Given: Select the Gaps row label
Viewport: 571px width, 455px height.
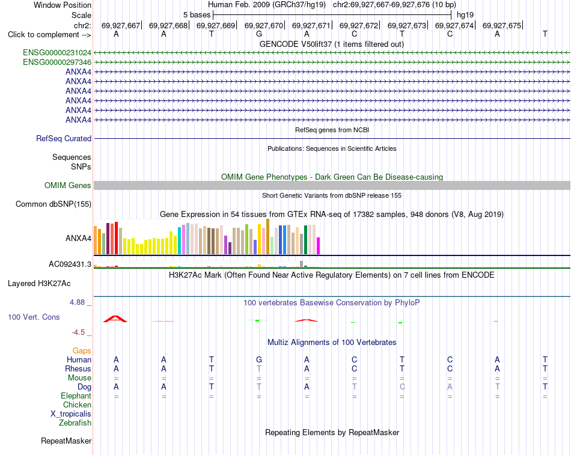Looking at the screenshot, I should pos(82,350).
